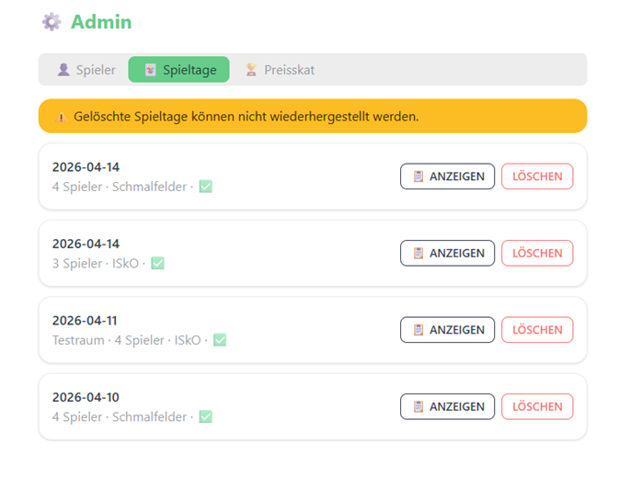Screen dimensions: 642x489
Task: Click the green checkmark on first 2026-04-14 entry
Action: tap(205, 187)
